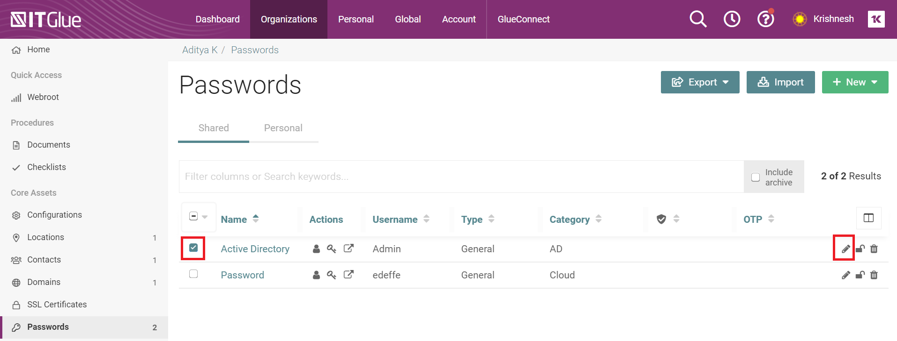Click the Import button

pyautogui.click(x=780, y=82)
